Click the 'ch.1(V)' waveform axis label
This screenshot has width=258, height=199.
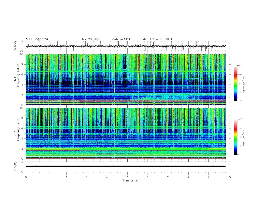tap(16, 46)
